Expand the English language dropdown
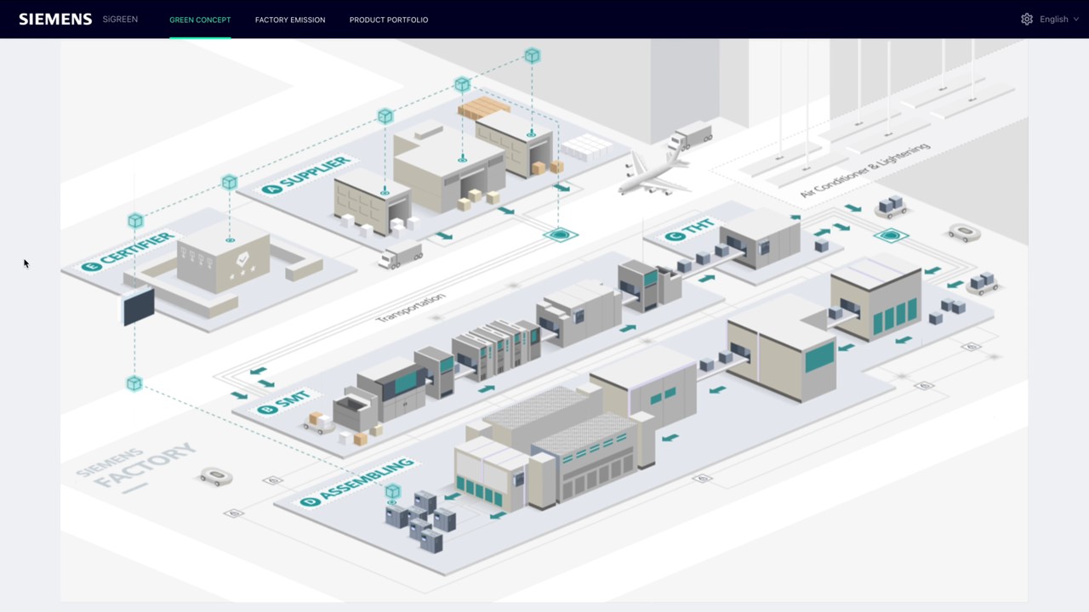The width and height of the screenshot is (1089, 612). click(x=1059, y=19)
